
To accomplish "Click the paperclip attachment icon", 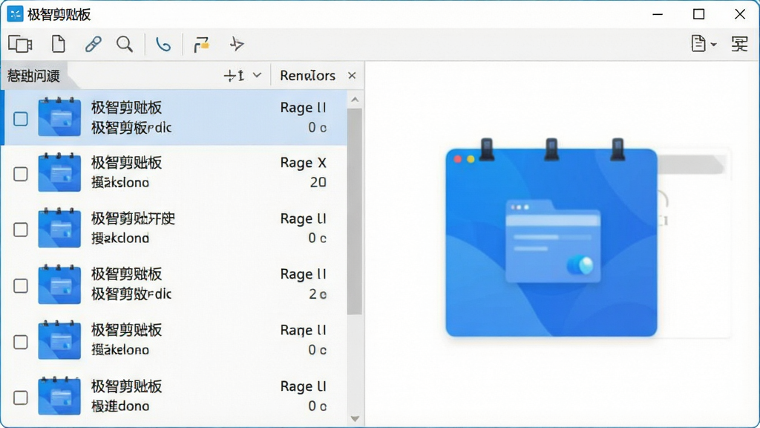I will point(93,44).
